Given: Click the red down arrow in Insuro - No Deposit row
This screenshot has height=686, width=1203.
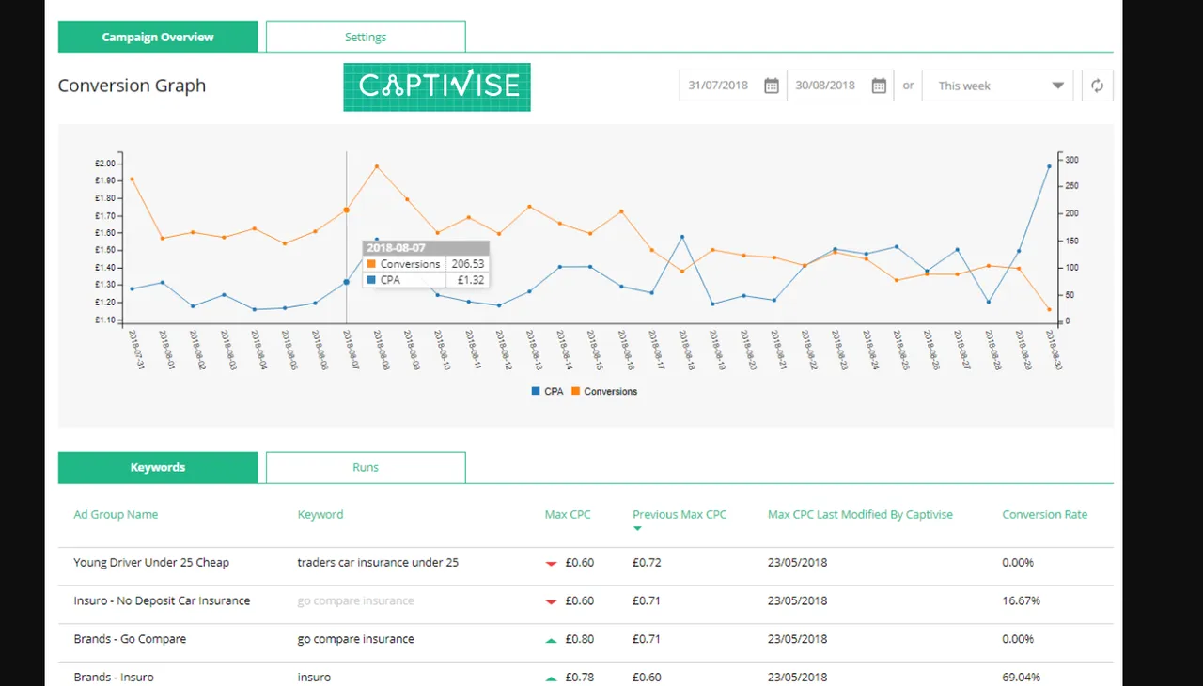Looking at the screenshot, I should [x=551, y=601].
